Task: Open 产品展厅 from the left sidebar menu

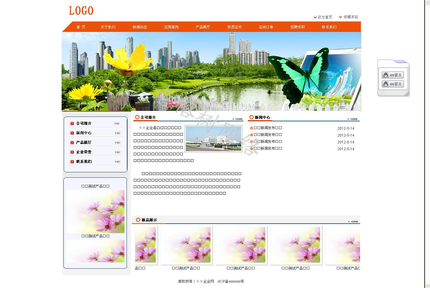Action: tap(84, 143)
